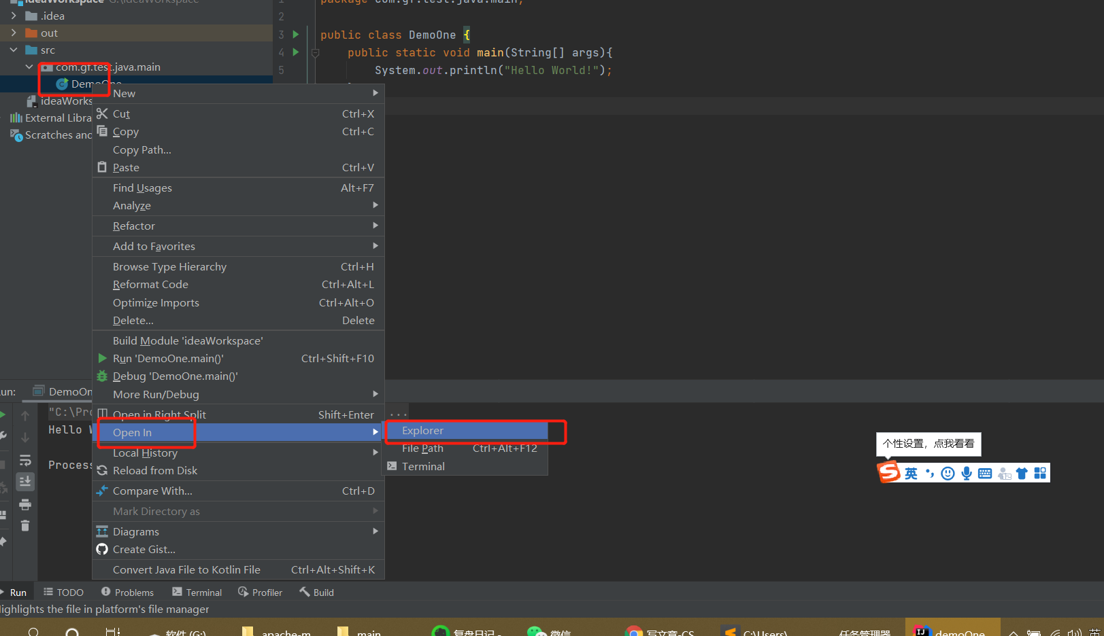
Task: Click the Copy icon in context menu
Action: [x=102, y=131]
